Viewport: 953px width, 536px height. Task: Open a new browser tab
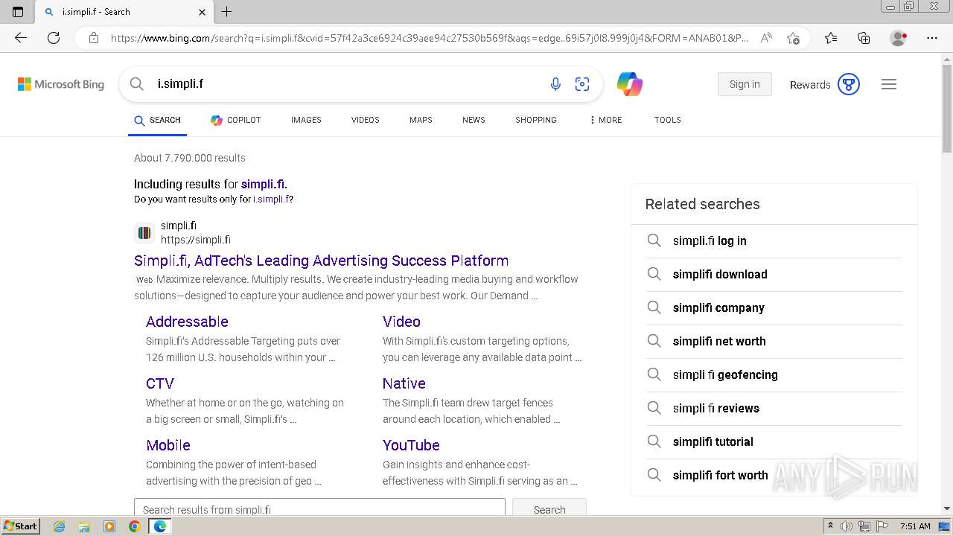[x=227, y=12]
